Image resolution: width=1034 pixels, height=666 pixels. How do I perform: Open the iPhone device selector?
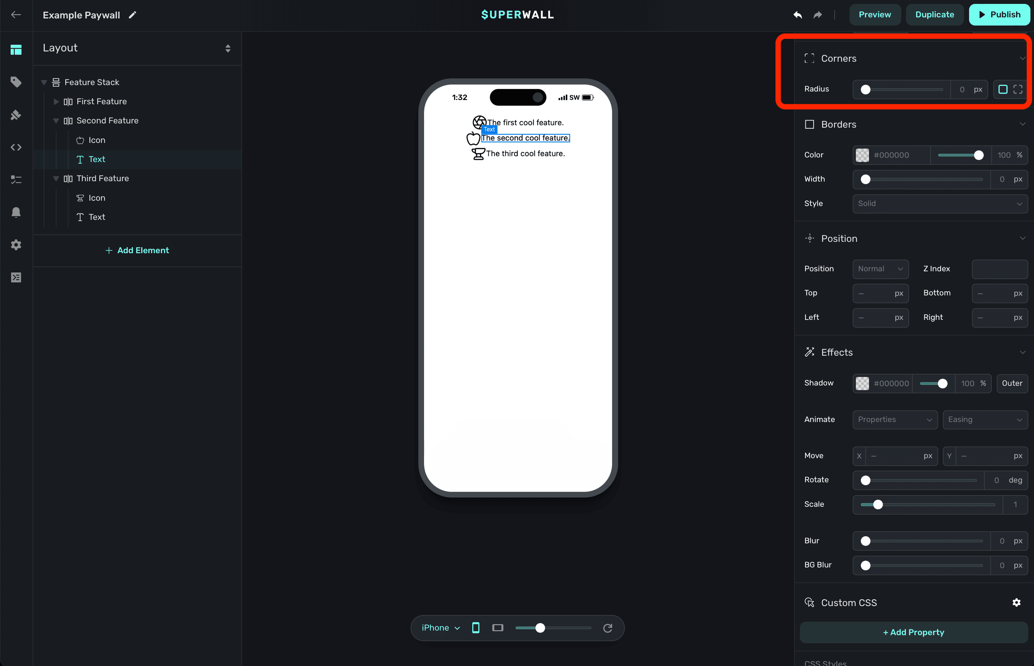(440, 627)
